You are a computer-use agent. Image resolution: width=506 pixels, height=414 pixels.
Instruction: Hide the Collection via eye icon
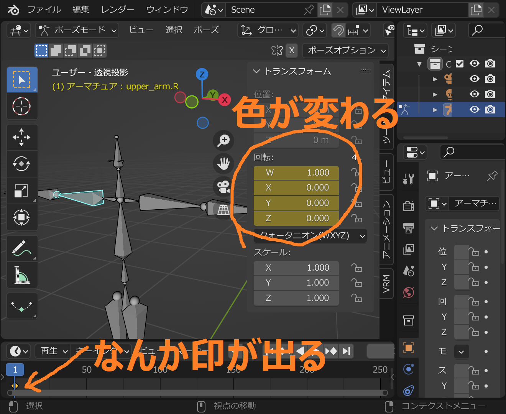(x=475, y=64)
